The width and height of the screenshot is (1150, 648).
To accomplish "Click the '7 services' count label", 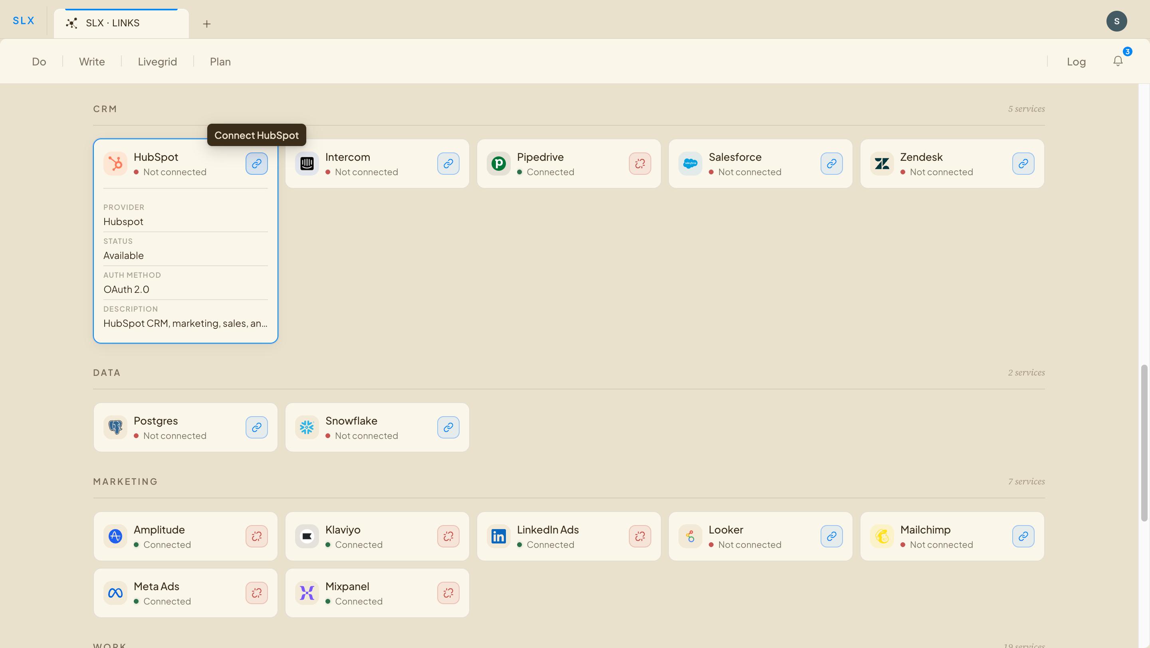I will tap(1026, 481).
